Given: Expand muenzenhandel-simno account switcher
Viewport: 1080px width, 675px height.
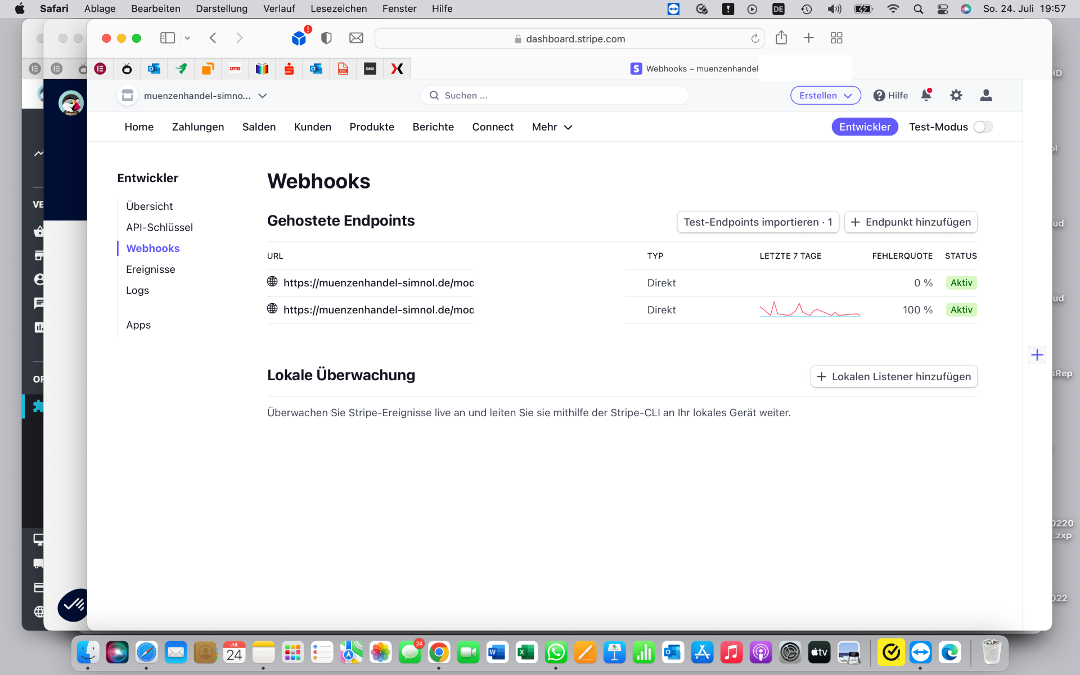Looking at the screenshot, I should (197, 96).
